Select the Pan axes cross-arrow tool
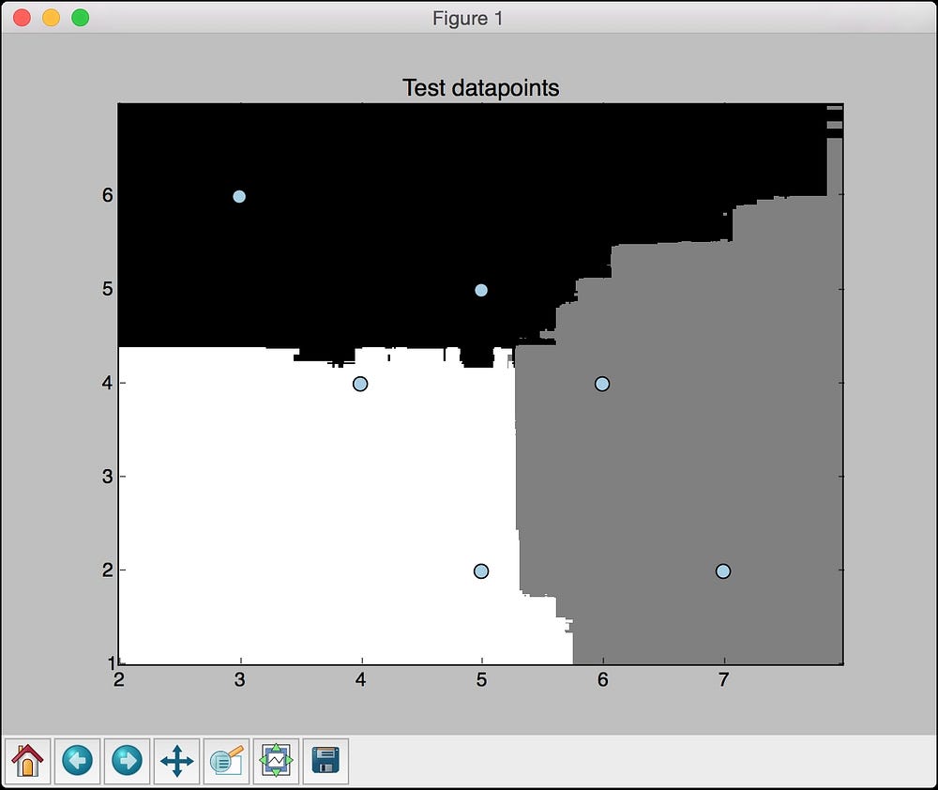Image resolution: width=938 pixels, height=790 pixels. (x=176, y=761)
